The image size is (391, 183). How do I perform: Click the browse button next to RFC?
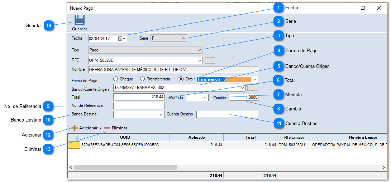[210, 60]
